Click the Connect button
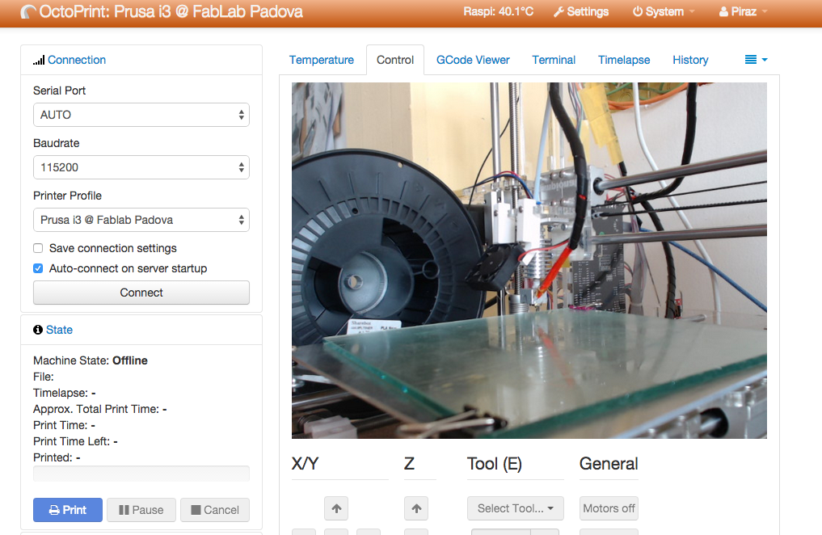 click(141, 293)
